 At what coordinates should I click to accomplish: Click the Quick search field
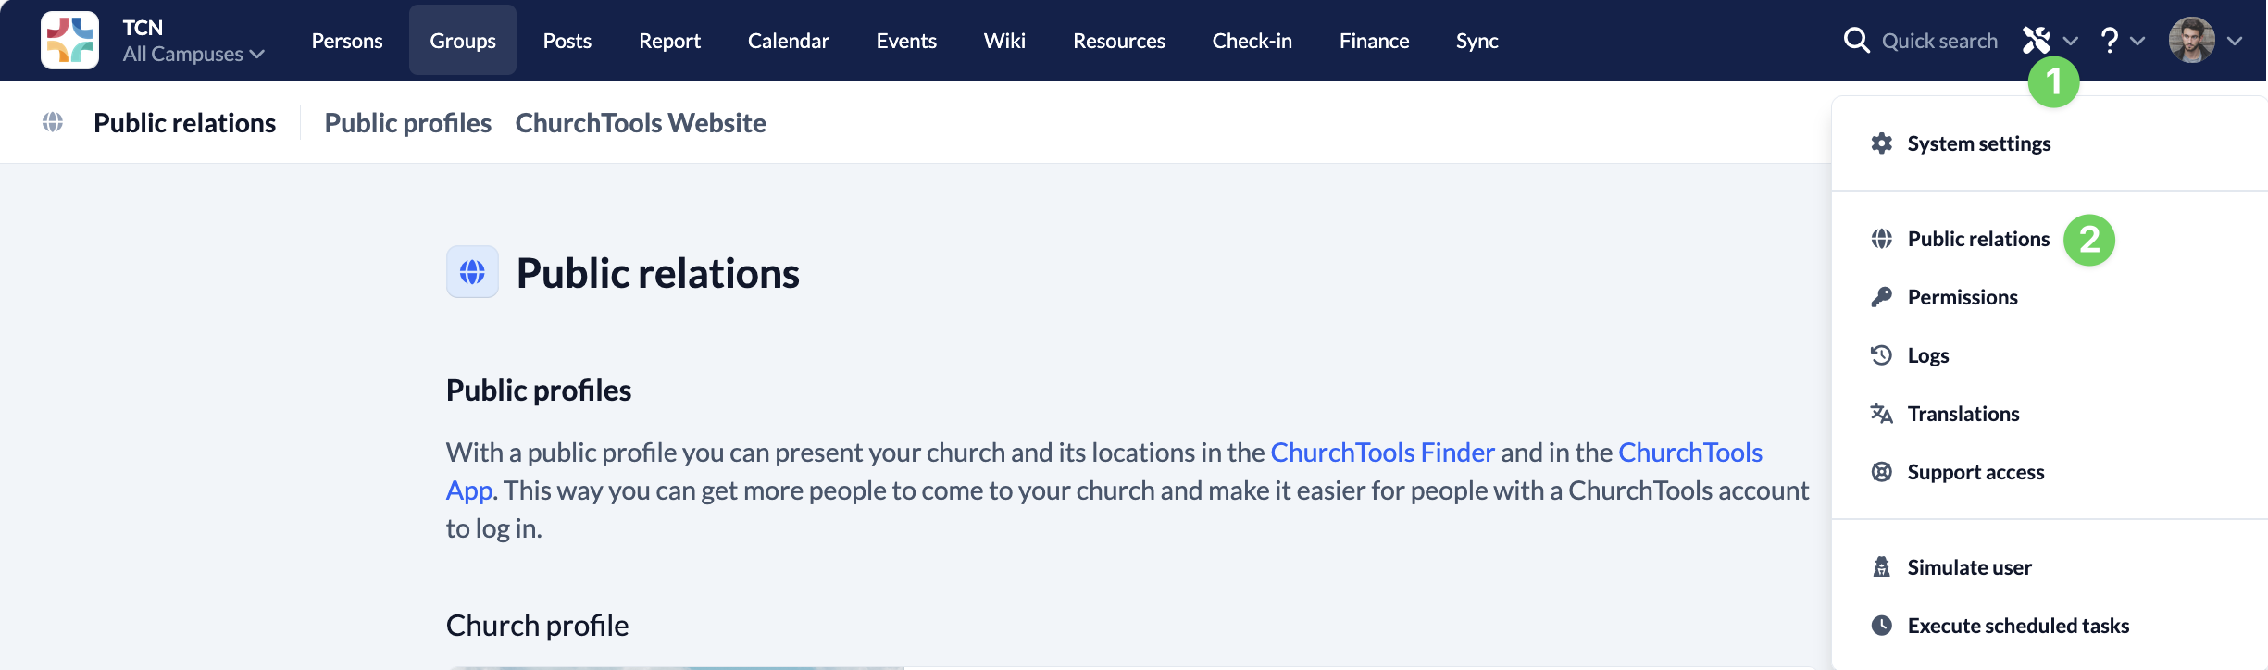[x=1939, y=41]
